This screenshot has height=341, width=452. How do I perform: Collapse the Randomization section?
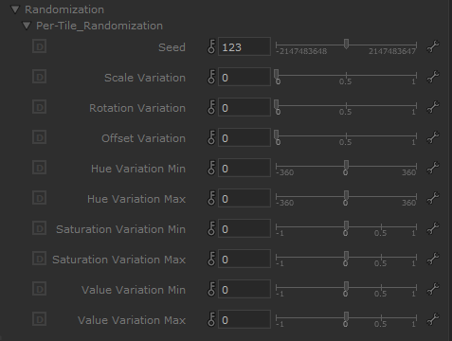click(x=15, y=9)
